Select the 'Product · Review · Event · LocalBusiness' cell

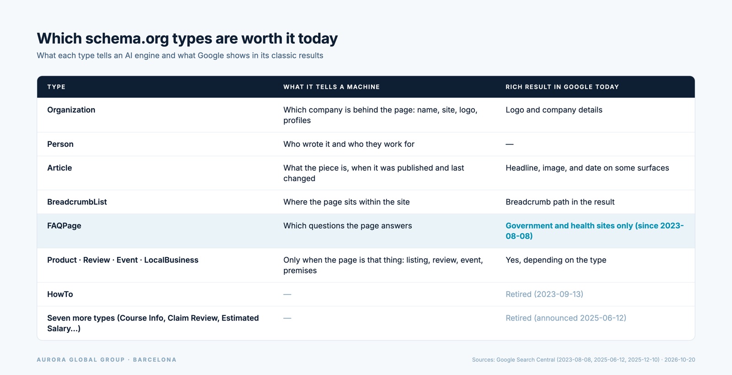point(123,260)
